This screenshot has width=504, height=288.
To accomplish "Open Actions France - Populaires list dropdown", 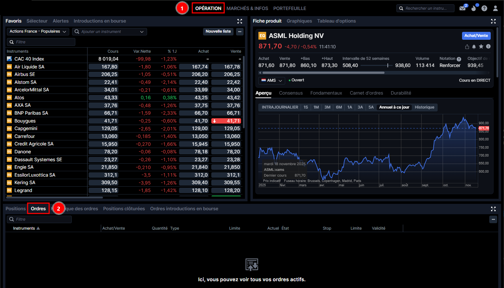I will click(x=38, y=32).
